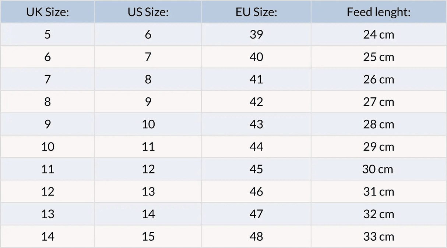The width and height of the screenshot is (447, 248).
Task: Click the 33 cm length cell
Action: click(x=379, y=236)
